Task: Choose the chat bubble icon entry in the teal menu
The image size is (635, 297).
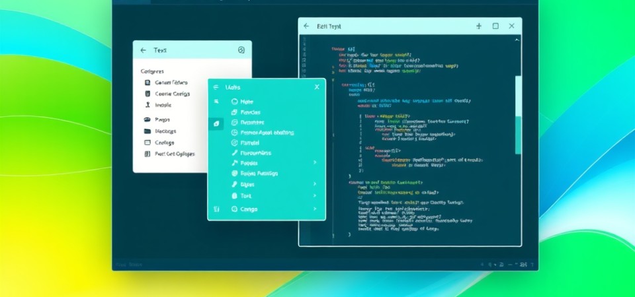Action: (247, 123)
